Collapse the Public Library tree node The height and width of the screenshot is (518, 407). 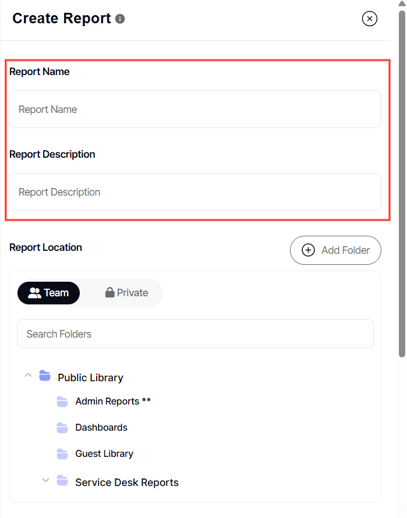click(27, 376)
